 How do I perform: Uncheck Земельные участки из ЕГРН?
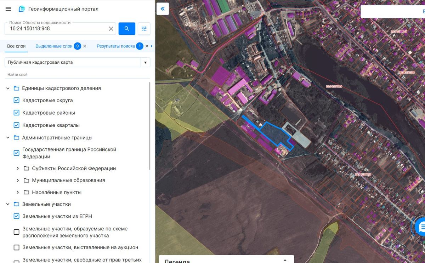16,216
